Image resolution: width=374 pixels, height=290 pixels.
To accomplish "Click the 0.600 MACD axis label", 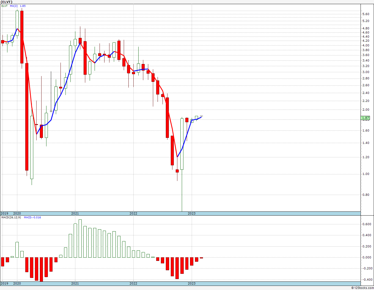I will coord(367,224).
